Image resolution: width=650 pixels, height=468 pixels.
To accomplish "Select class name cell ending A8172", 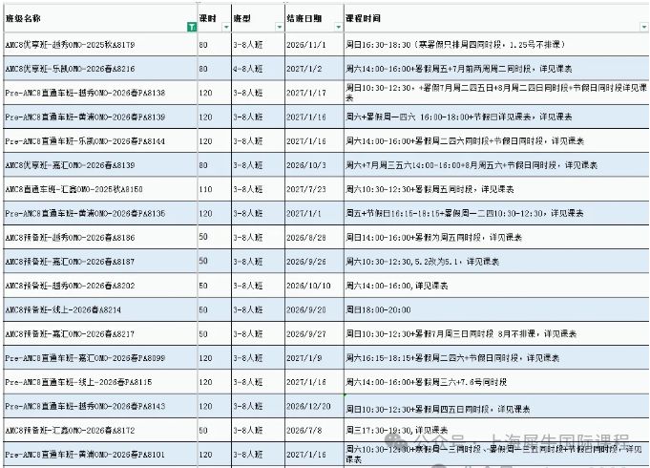I will tap(100, 430).
